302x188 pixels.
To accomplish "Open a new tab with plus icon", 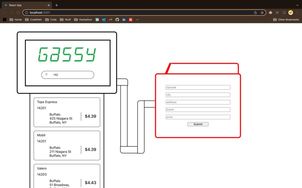I will (57, 5).
